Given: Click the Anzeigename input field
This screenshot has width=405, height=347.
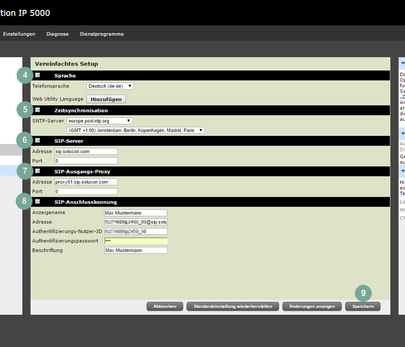Looking at the screenshot, I should (x=135, y=213).
